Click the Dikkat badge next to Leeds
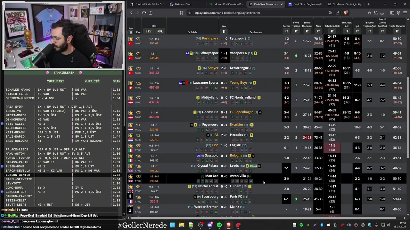Screen dimensions: 410x230 click(x=253, y=166)
